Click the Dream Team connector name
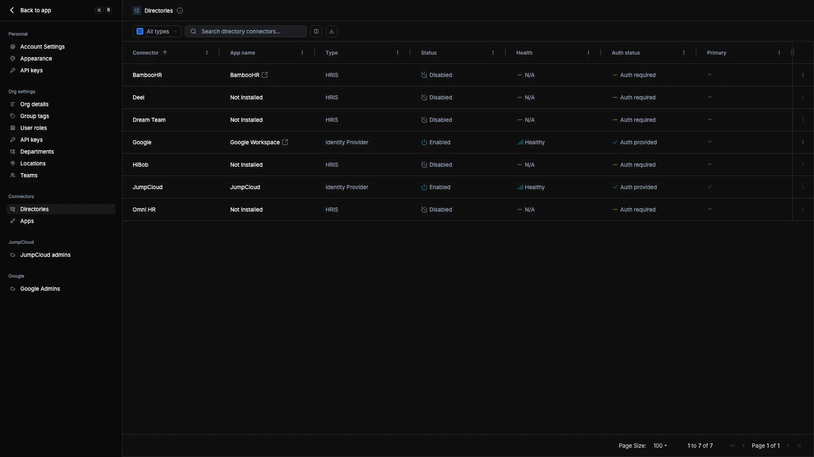Image resolution: width=814 pixels, height=457 pixels. [149, 120]
